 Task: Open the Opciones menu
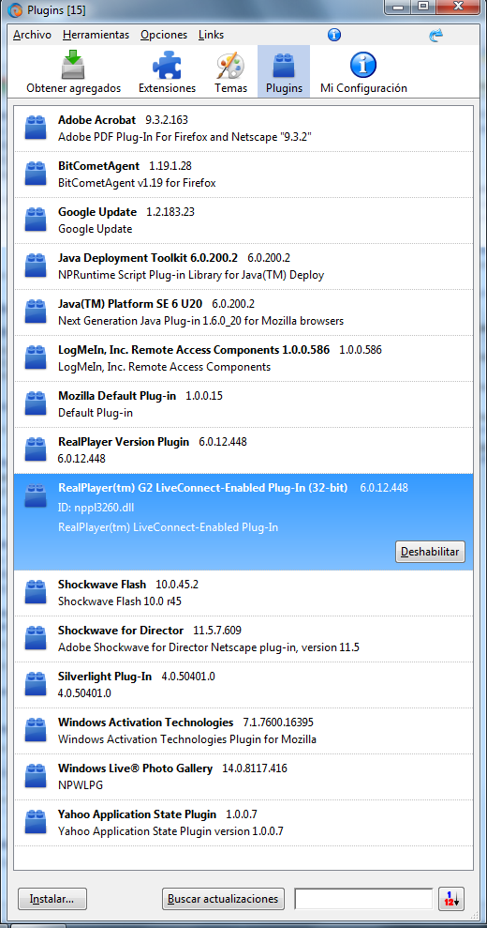pyautogui.click(x=164, y=35)
